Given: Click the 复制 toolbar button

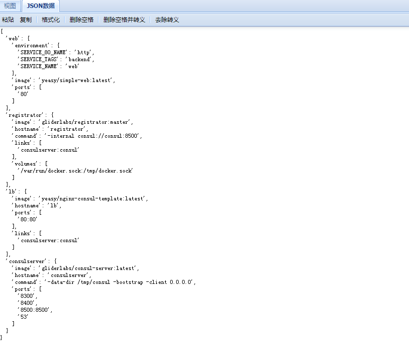Looking at the screenshot, I should [25, 20].
